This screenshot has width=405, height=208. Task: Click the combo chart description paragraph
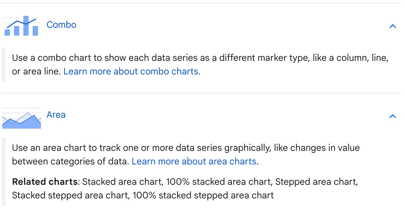coord(200,65)
